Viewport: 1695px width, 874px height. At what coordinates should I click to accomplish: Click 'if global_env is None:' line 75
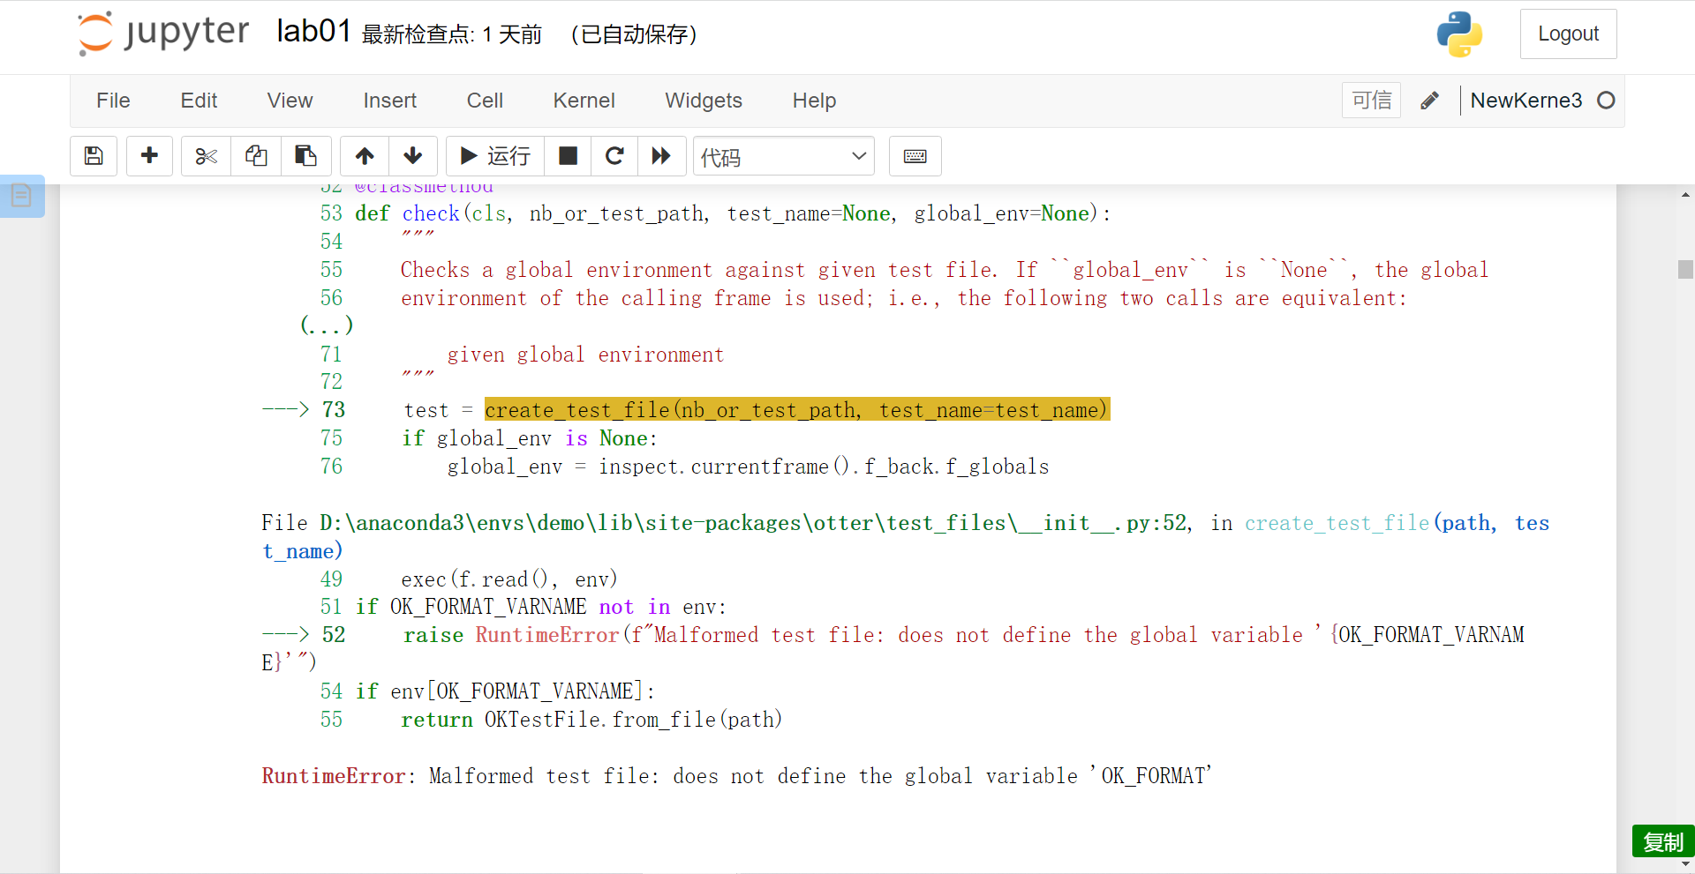click(x=530, y=438)
